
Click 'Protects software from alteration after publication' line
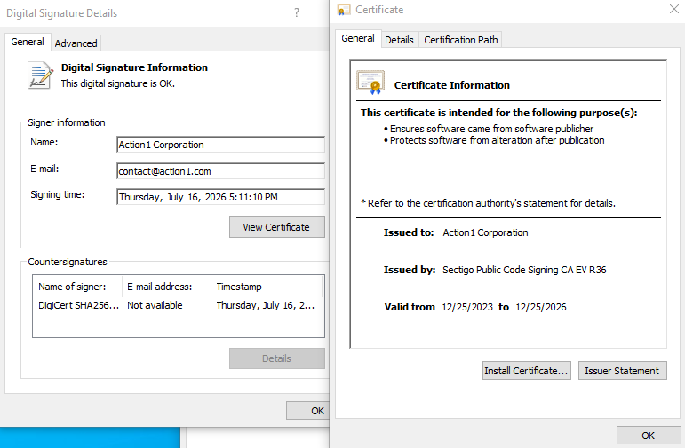click(x=498, y=140)
